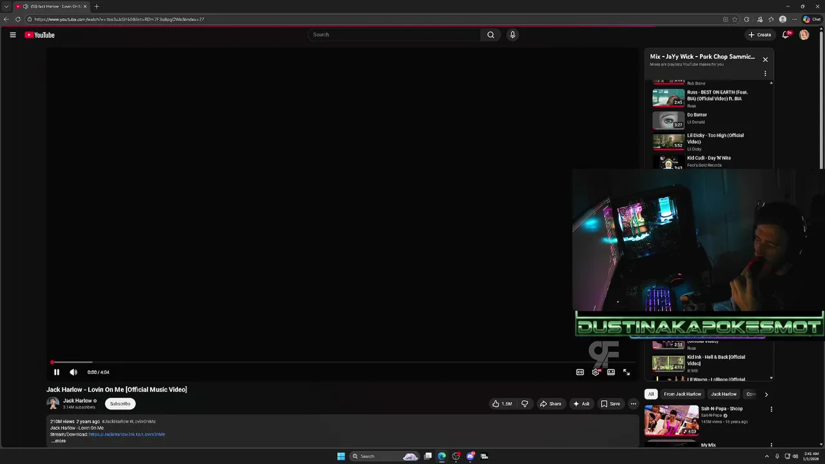
Task: Click the Ask button
Action: click(x=581, y=404)
